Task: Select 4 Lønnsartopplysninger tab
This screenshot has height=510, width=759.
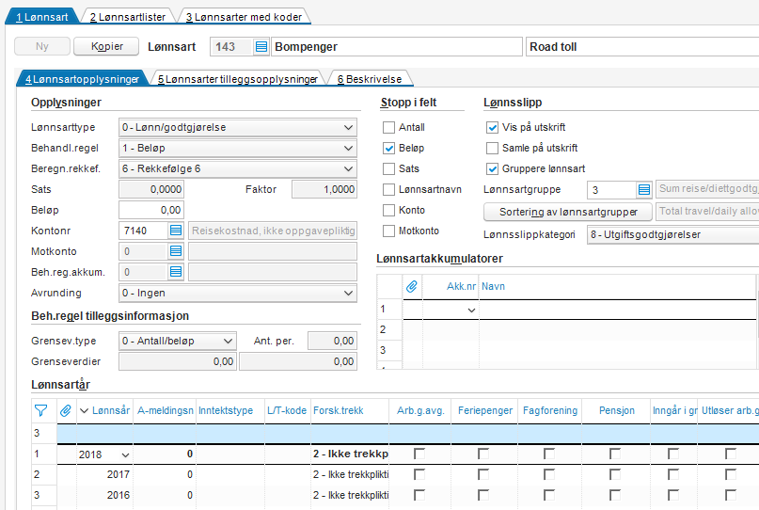Action: [82, 79]
